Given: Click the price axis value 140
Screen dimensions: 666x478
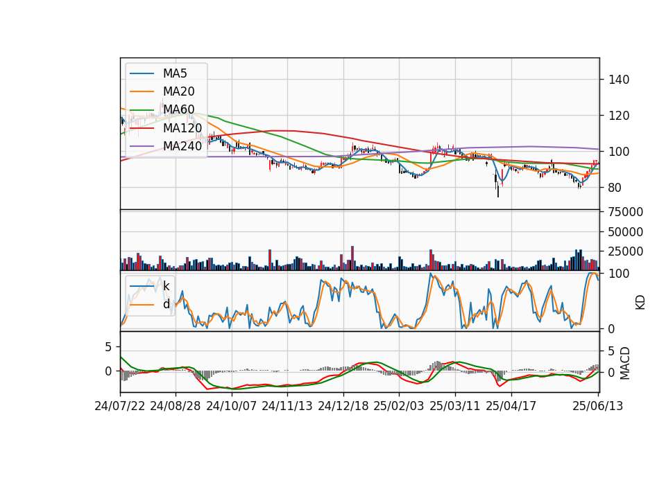Looking at the screenshot, I should tap(618, 80).
